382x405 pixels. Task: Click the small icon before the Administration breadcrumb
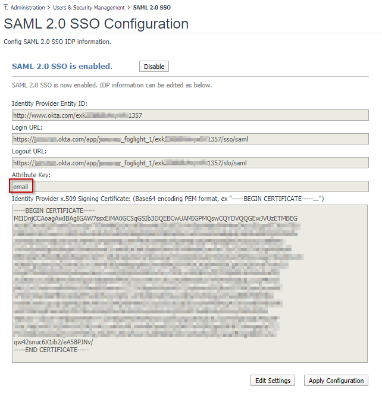(6, 7)
